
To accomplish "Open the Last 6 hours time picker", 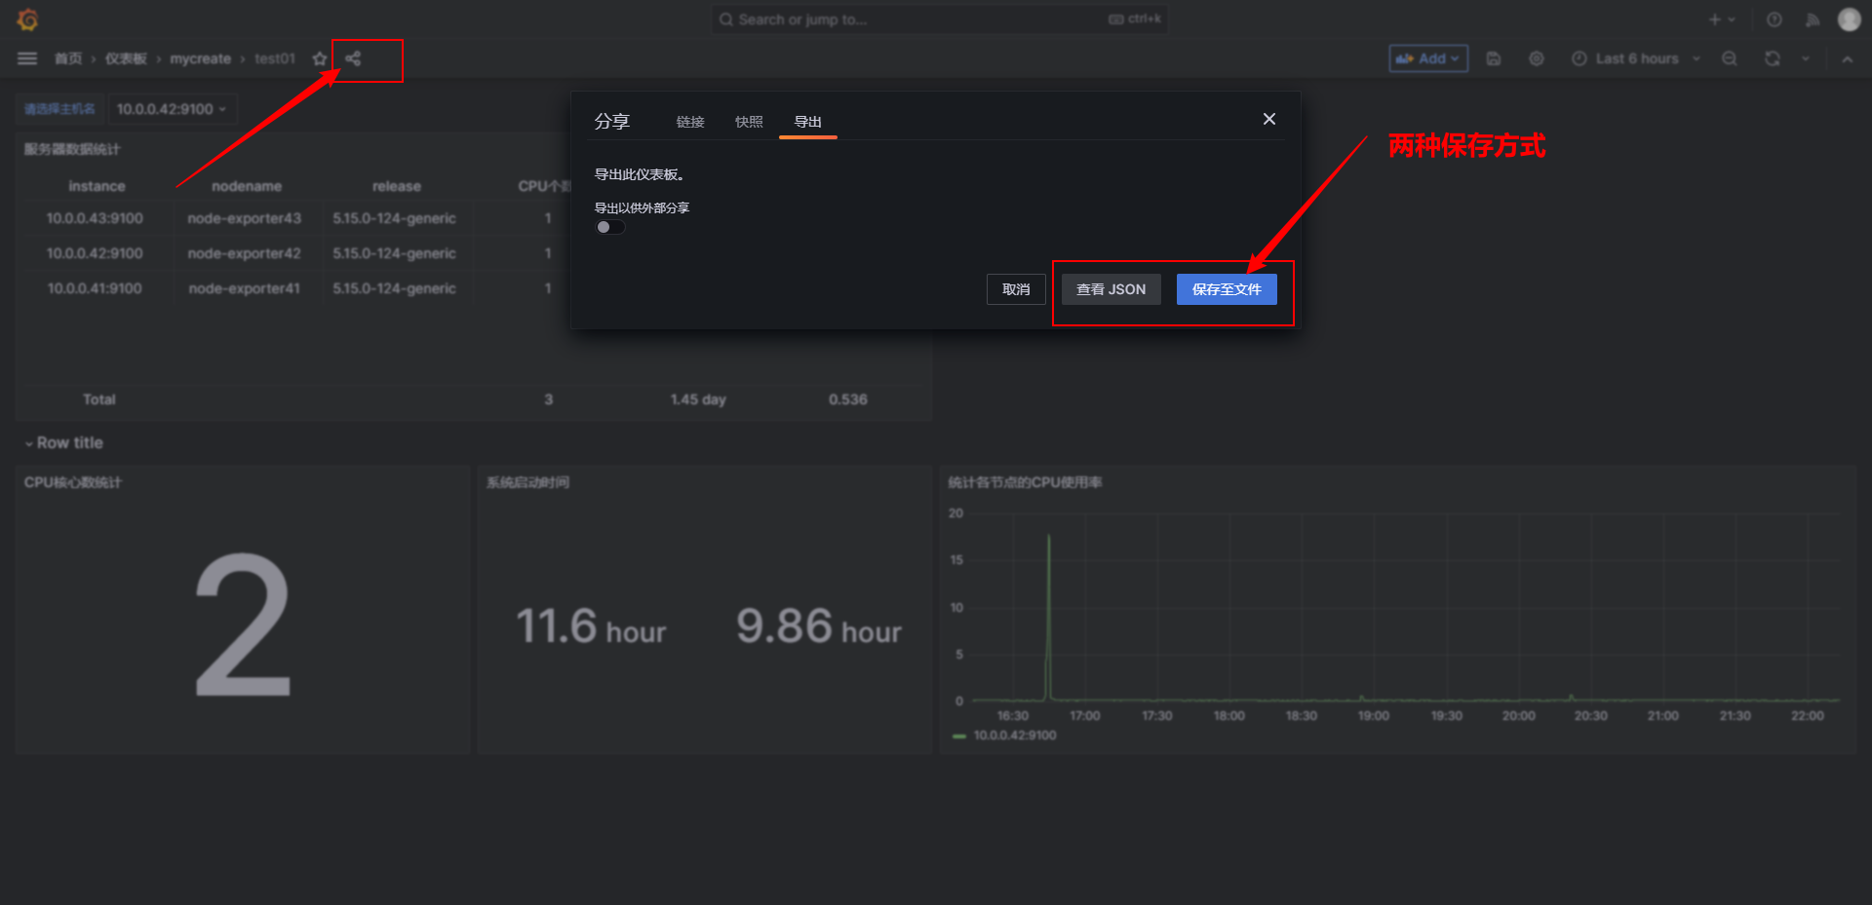I will (1635, 58).
